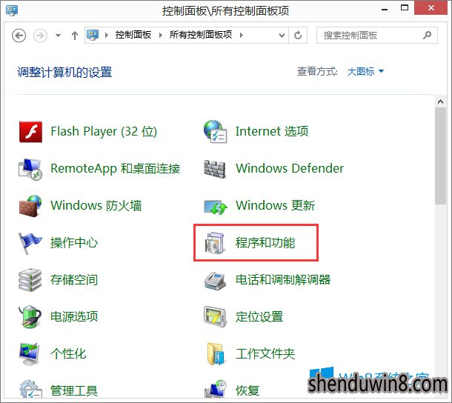Click the Control Panel title bar icon

point(12,10)
